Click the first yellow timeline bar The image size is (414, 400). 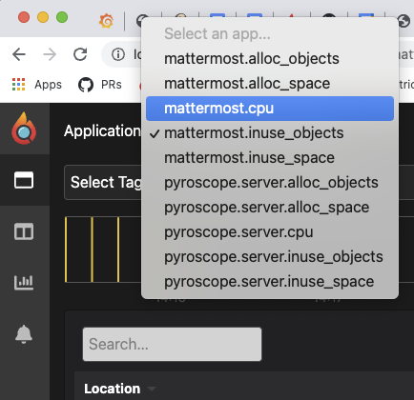66,250
